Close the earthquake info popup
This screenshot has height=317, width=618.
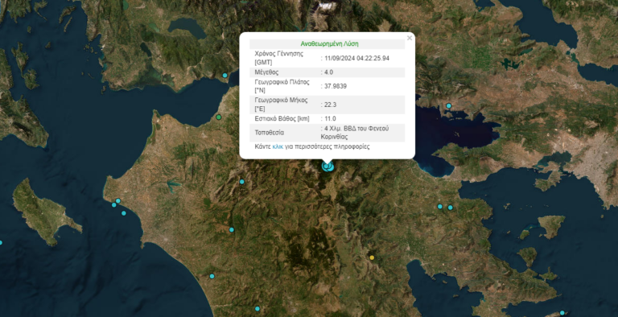[x=410, y=39]
